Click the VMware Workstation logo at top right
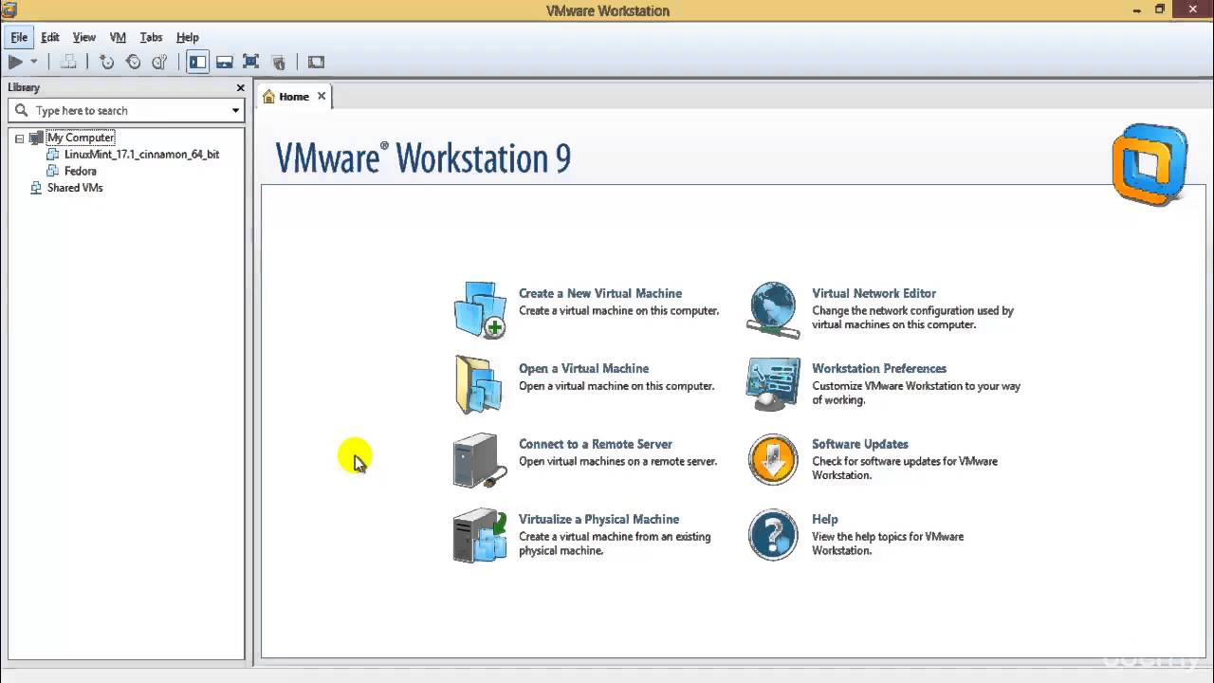This screenshot has height=683, width=1214. 1150,164
